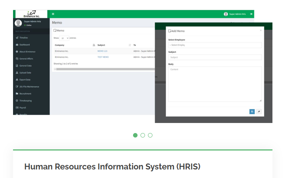Click the Online status under Super Admin Hris

tap(28, 25)
